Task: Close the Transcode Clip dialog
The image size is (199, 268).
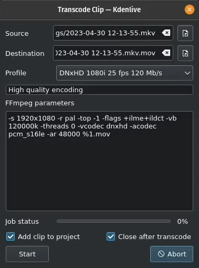Action: click(x=190, y=9)
